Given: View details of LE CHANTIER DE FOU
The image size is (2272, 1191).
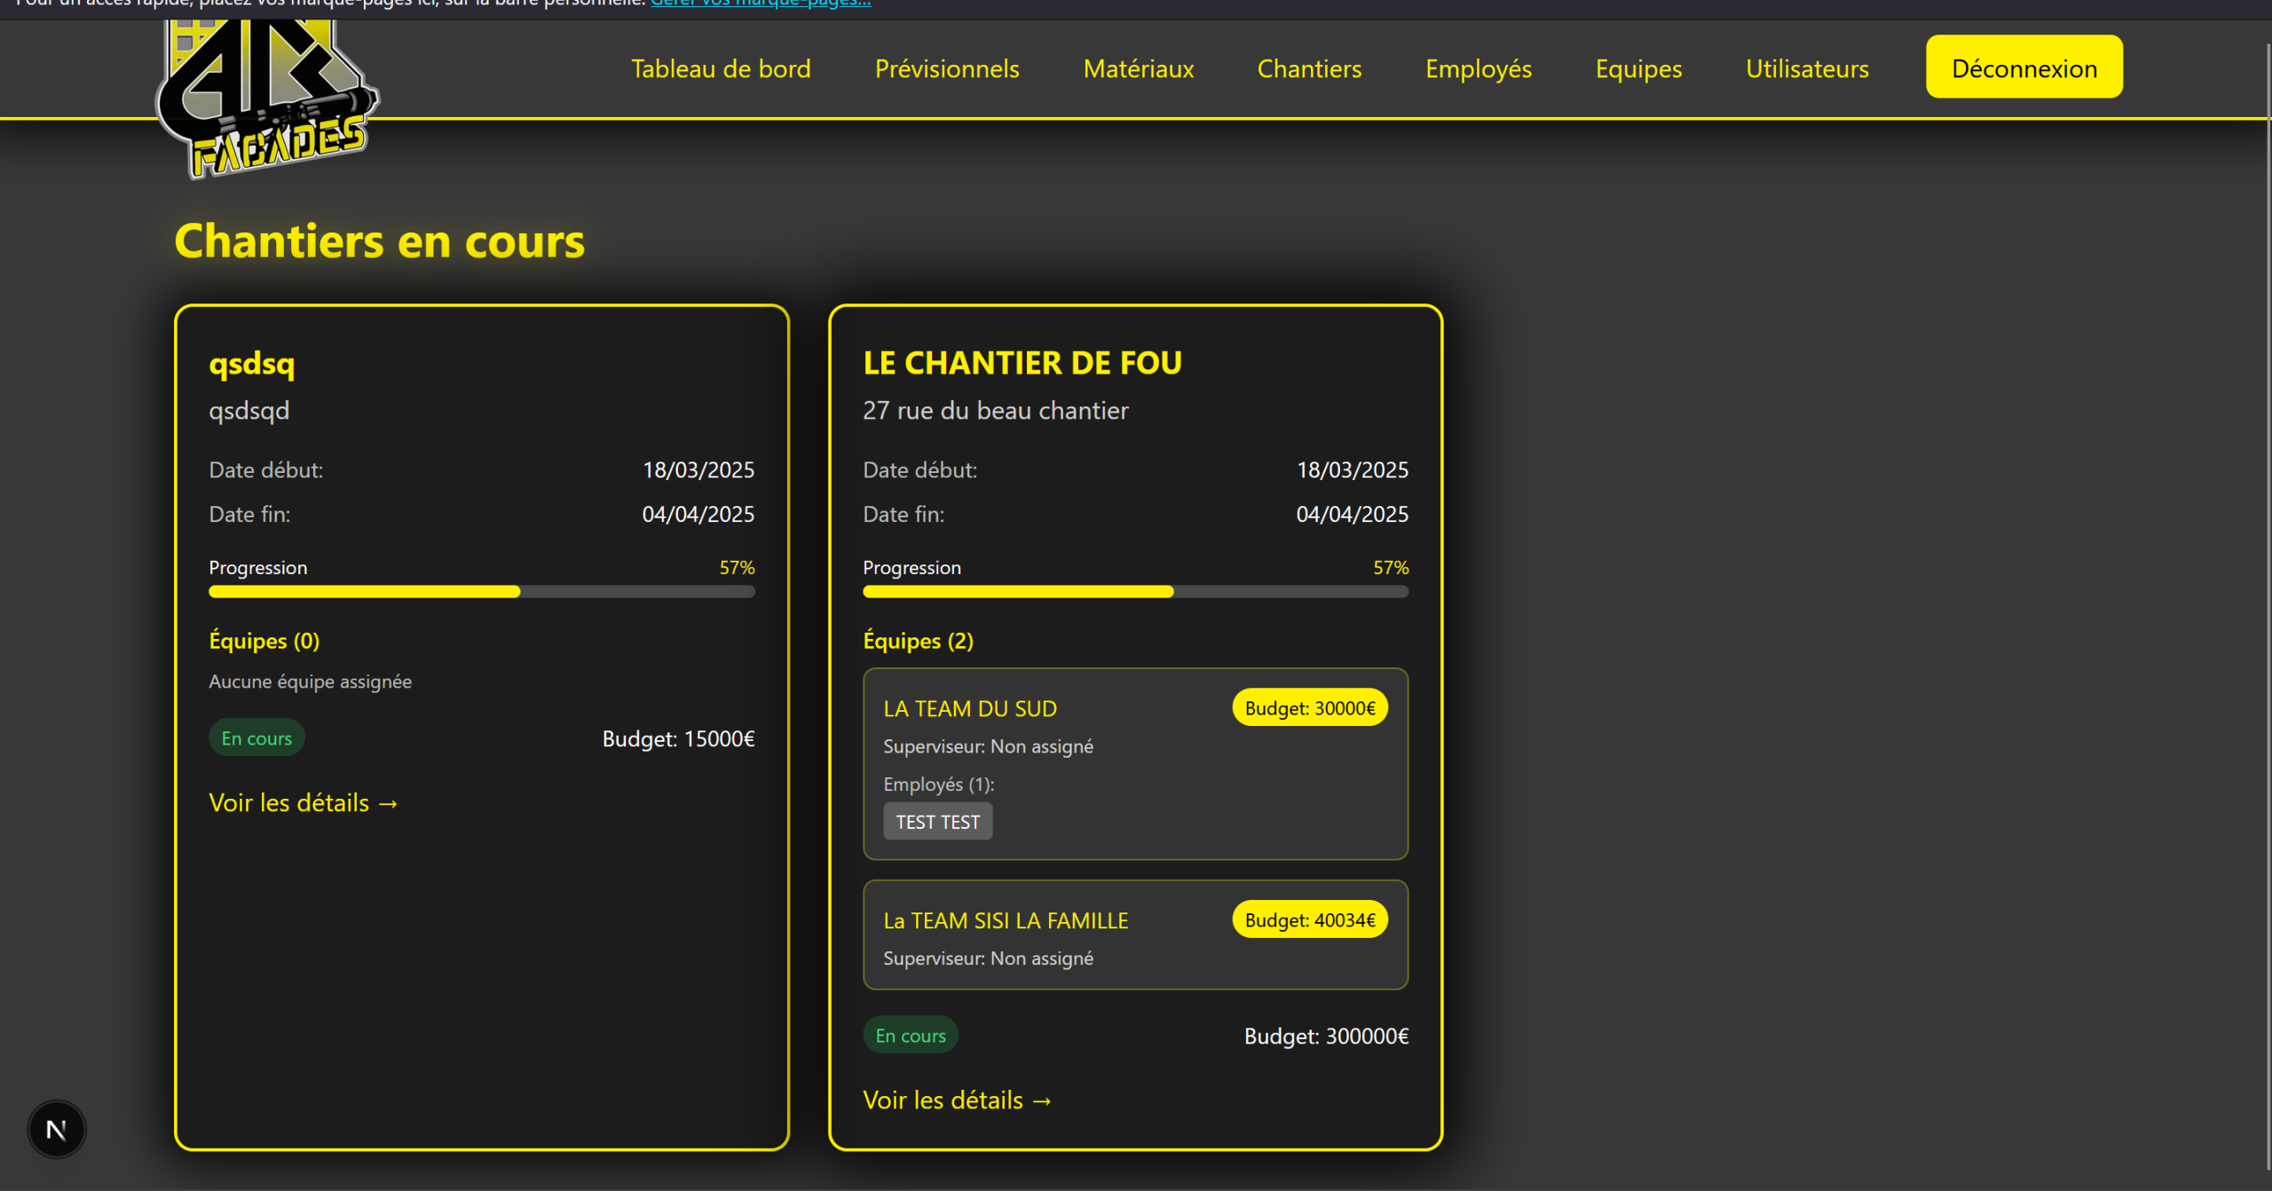Looking at the screenshot, I should click(958, 1100).
